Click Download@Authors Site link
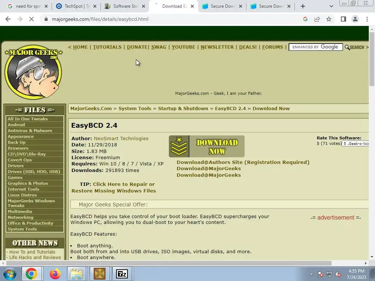 pos(243,162)
